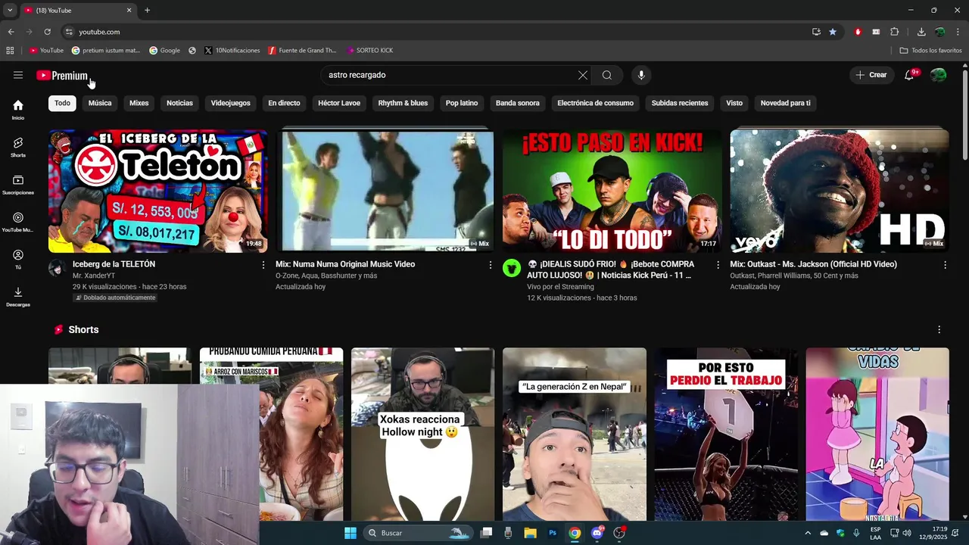This screenshot has height=545, width=969.
Task: Open the Windows Start menu
Action: coord(351,533)
